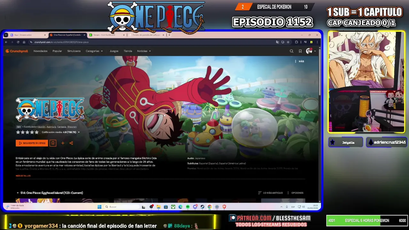Open the Fantasía genre link
The height and width of the screenshot is (230, 409).
pyautogui.click(x=62, y=127)
